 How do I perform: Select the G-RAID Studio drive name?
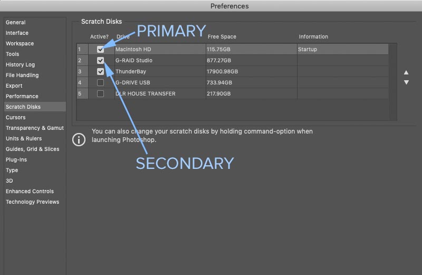pos(134,60)
